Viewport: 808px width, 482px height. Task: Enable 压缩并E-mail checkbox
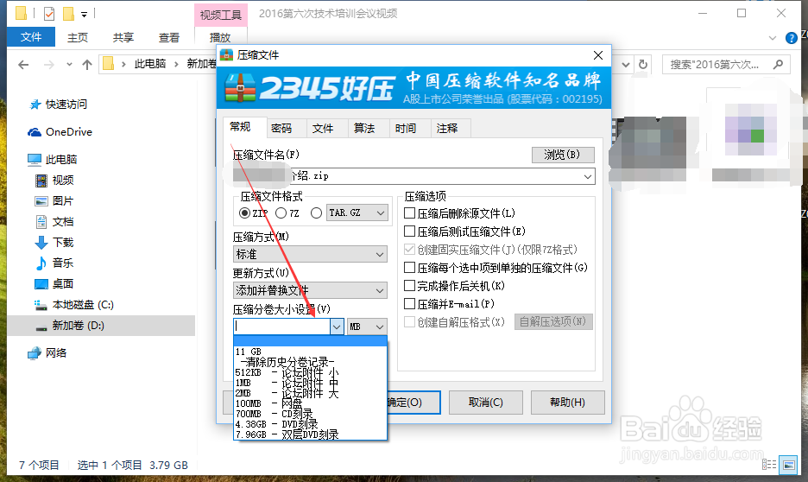[x=410, y=304]
